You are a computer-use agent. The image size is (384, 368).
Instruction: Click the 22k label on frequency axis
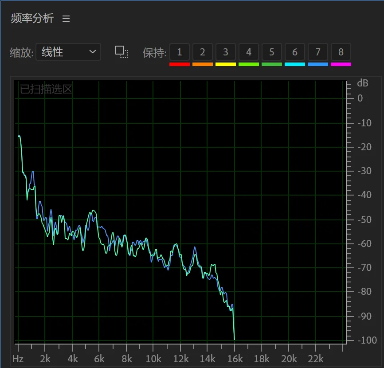coord(316,359)
